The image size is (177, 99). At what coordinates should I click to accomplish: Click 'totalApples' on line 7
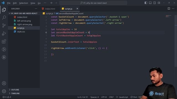tap(94, 36)
